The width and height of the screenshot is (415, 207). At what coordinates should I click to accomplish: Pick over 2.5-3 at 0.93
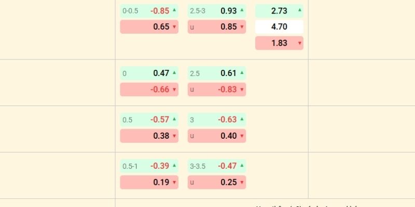tap(217, 10)
